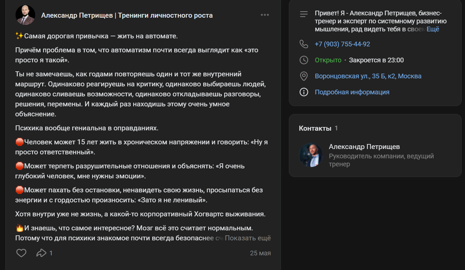Click the contacts count 1 next to Контакты
The width and height of the screenshot is (465, 270).
336,128
